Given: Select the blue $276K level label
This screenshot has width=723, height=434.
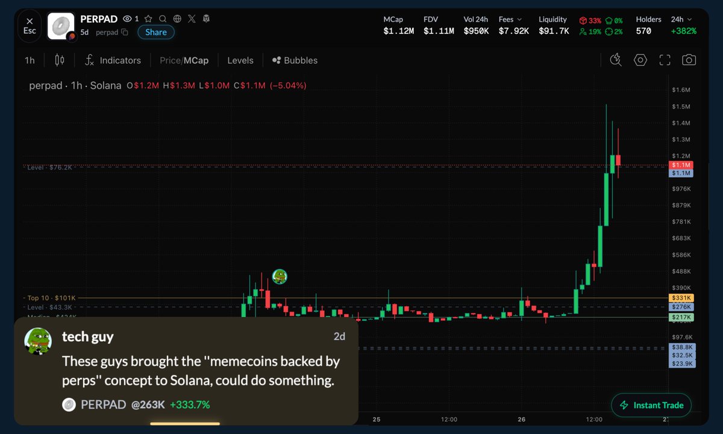Looking at the screenshot, I should point(681,307).
